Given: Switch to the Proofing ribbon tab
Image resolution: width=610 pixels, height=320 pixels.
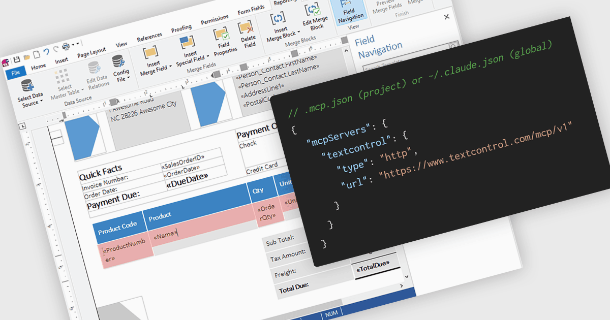Looking at the screenshot, I should [181, 28].
